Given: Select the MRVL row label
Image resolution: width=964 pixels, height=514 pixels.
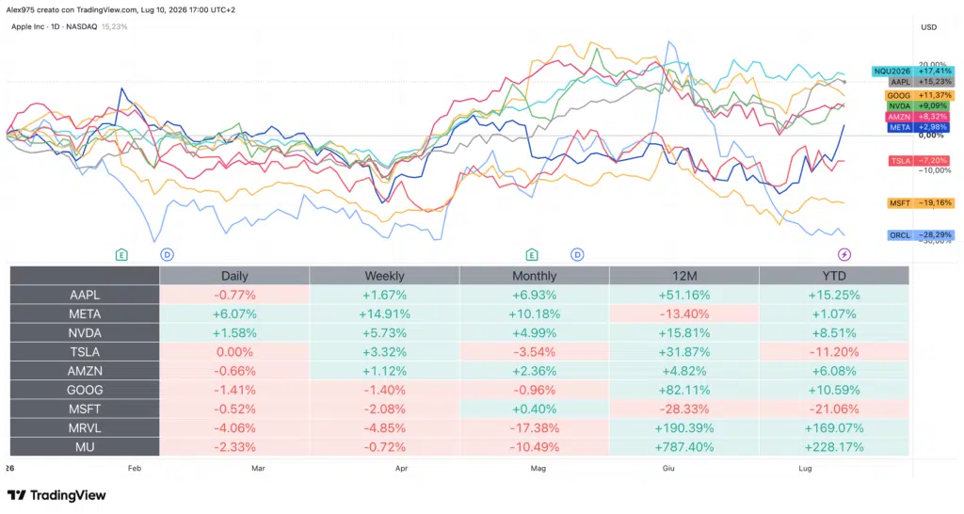Looking at the screenshot, I should click(x=85, y=428).
